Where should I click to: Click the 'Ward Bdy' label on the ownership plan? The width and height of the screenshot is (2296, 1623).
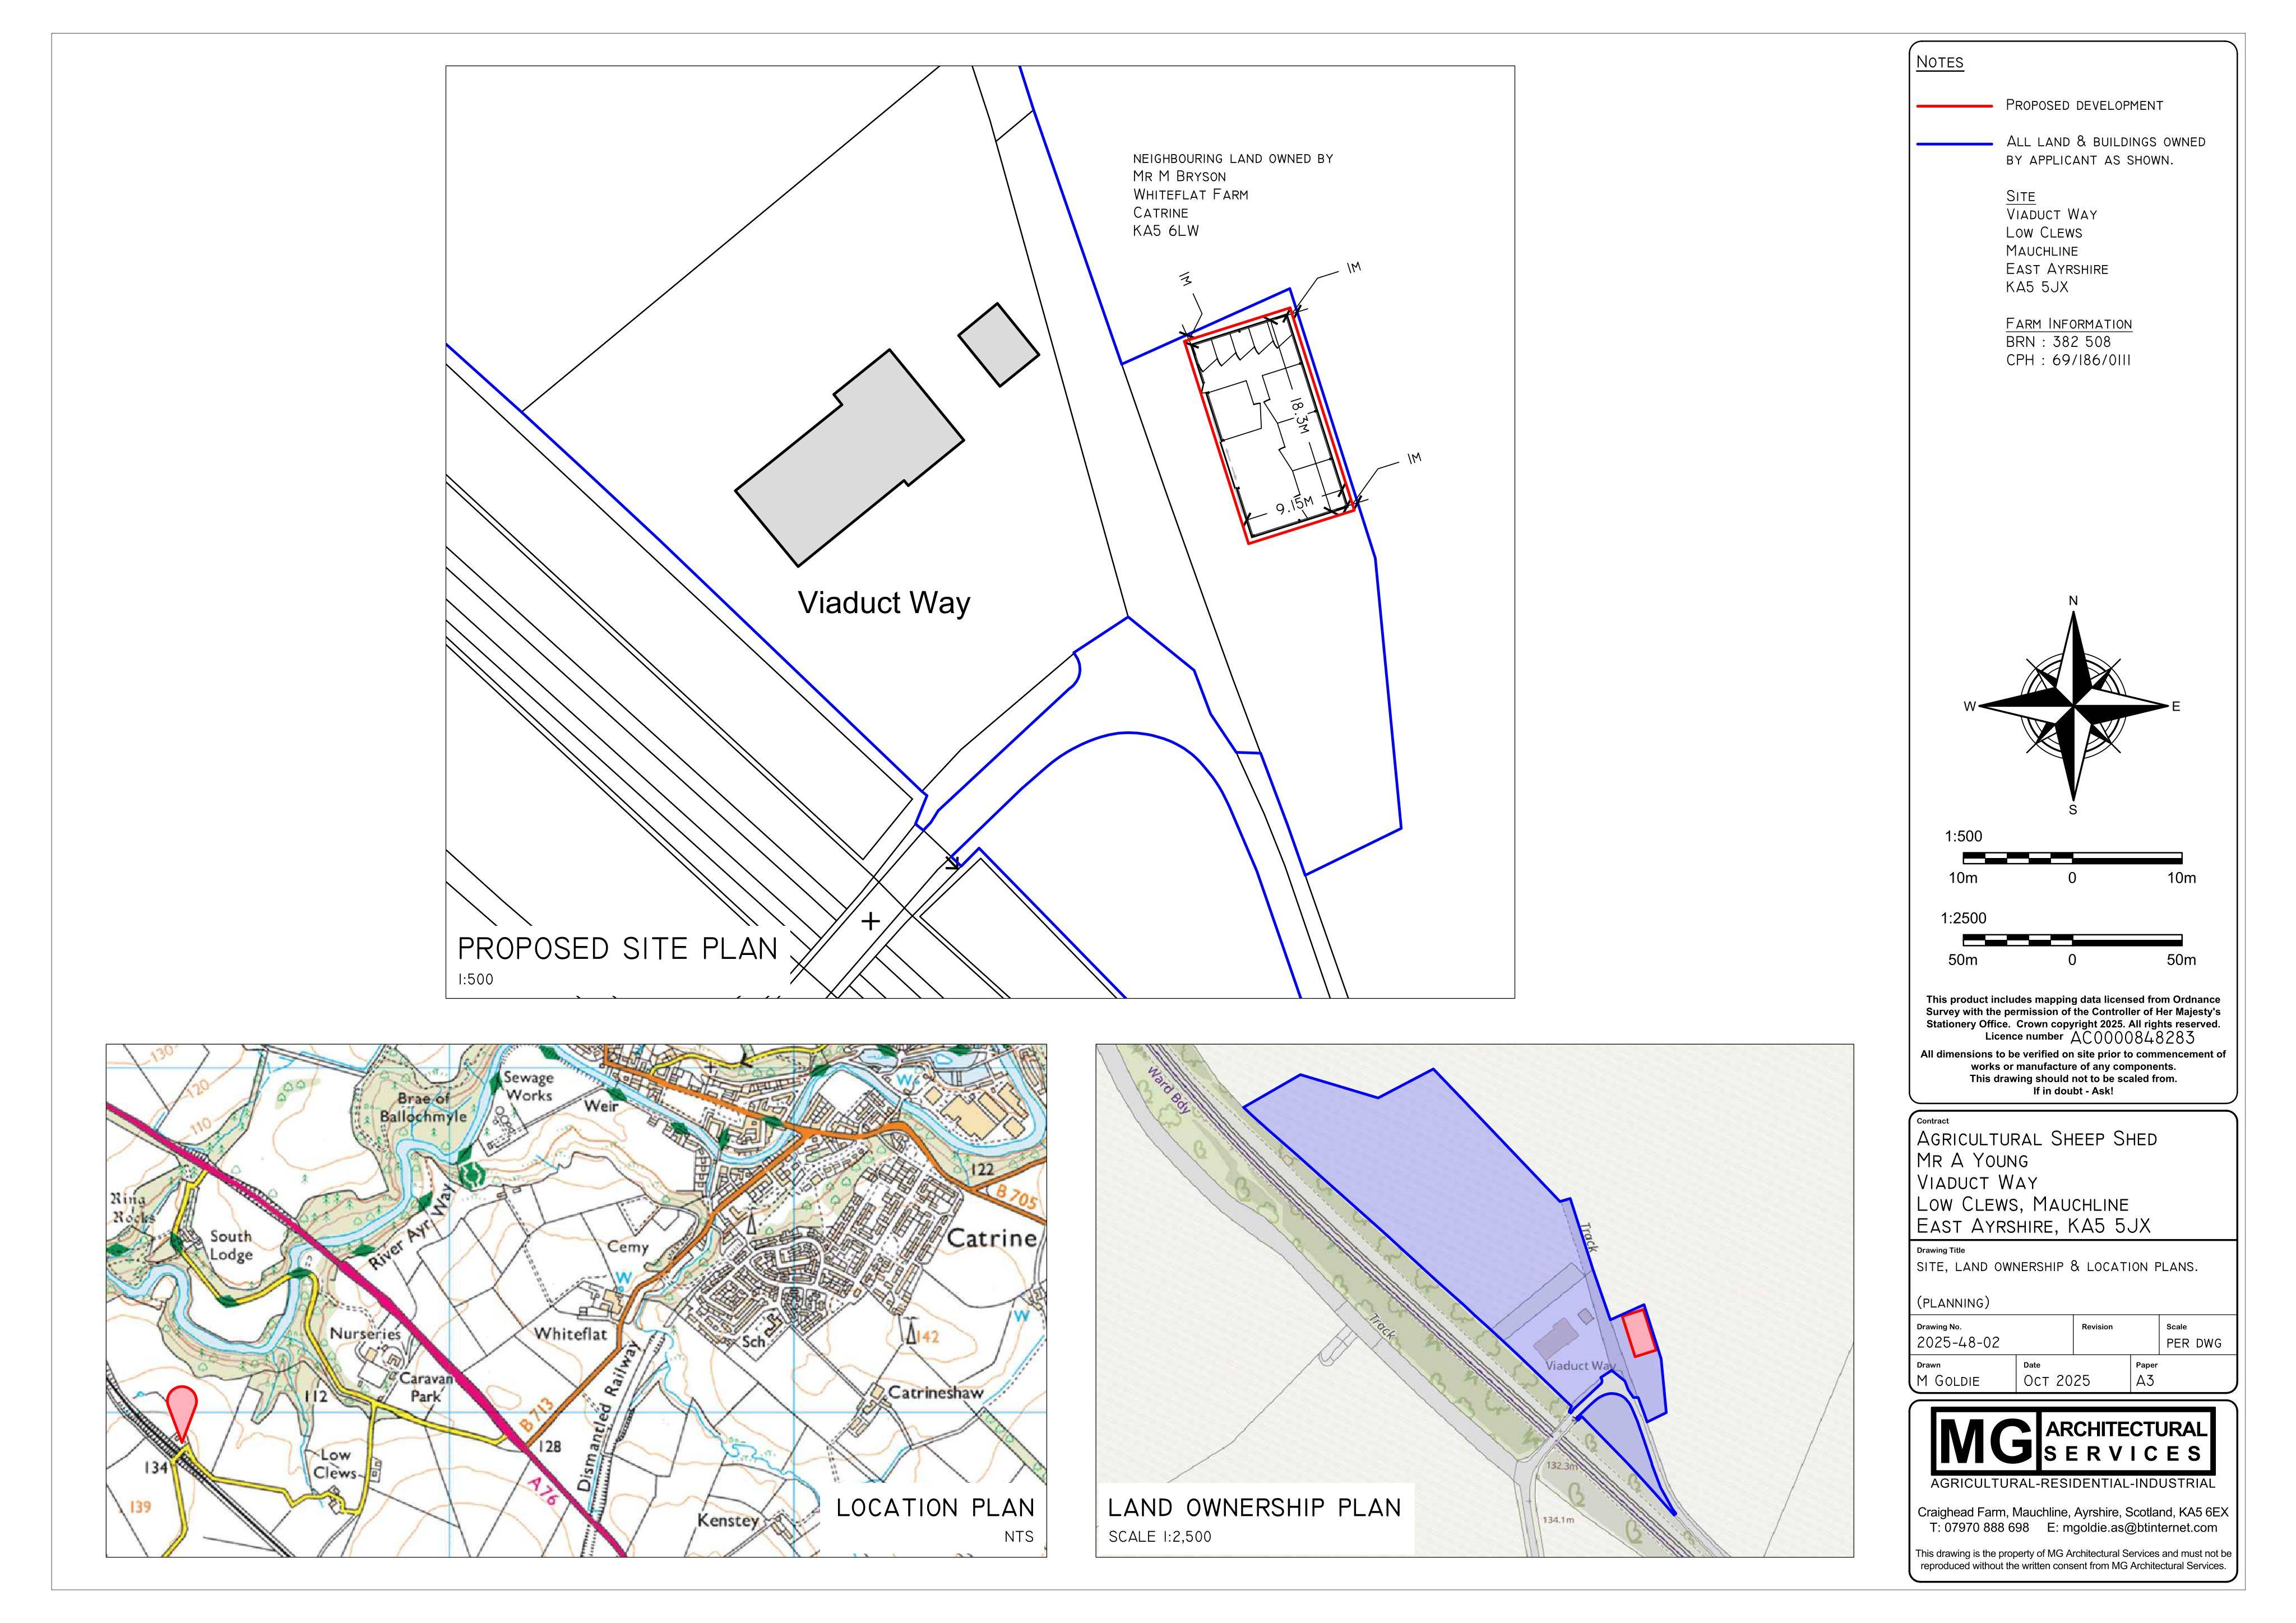click(1168, 1090)
